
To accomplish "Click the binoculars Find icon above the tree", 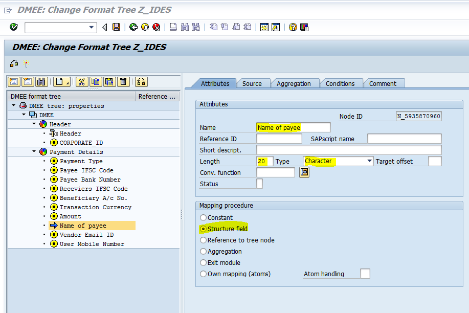I will pyautogui.click(x=41, y=81).
